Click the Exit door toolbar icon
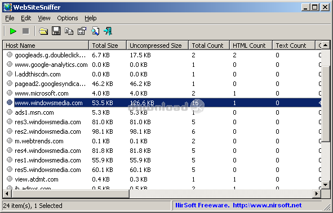 click(x=108, y=31)
